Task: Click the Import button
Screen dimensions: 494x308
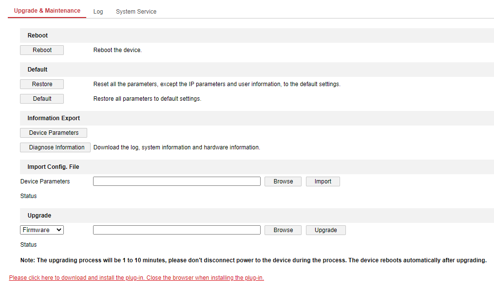Action: (323, 181)
